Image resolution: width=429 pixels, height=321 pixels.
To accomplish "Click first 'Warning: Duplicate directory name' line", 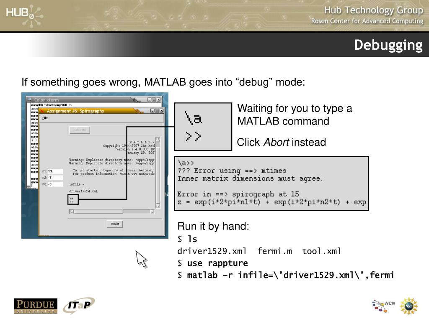I will click(x=111, y=160).
